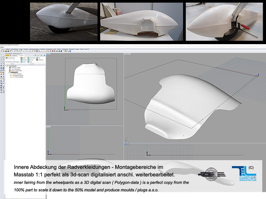Click the Undo arrow icon
This screenshot has width=266, height=199.
pyautogui.click(x=20, y=51)
